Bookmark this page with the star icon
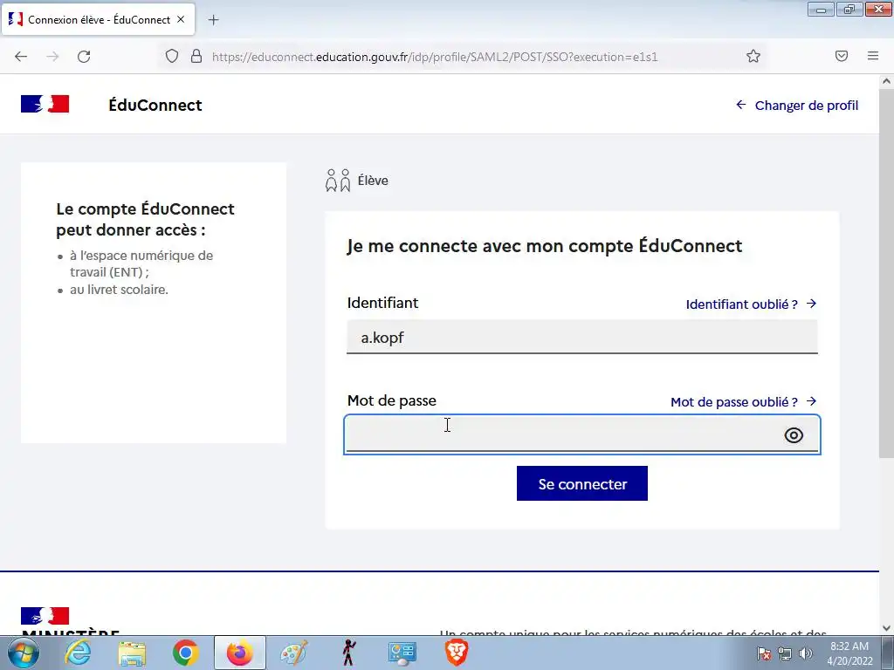This screenshot has height=670, width=894. tap(753, 56)
